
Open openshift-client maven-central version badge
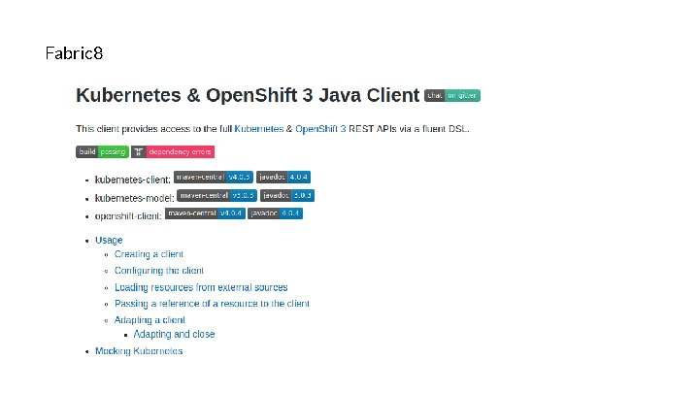click(205, 213)
